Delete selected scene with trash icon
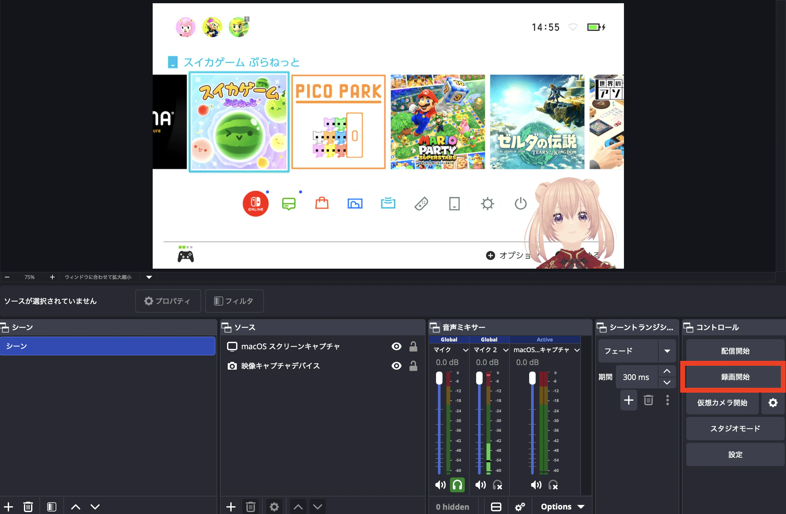Screen dimensions: 786x514 [28, 507]
